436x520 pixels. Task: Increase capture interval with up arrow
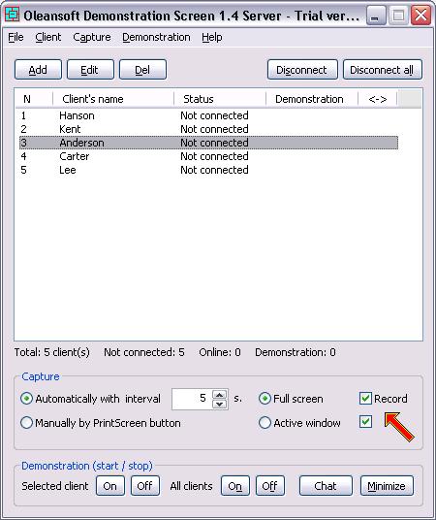(219, 395)
